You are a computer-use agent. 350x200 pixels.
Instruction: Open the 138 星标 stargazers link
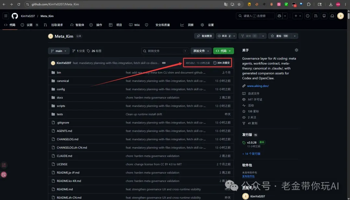[253, 111]
